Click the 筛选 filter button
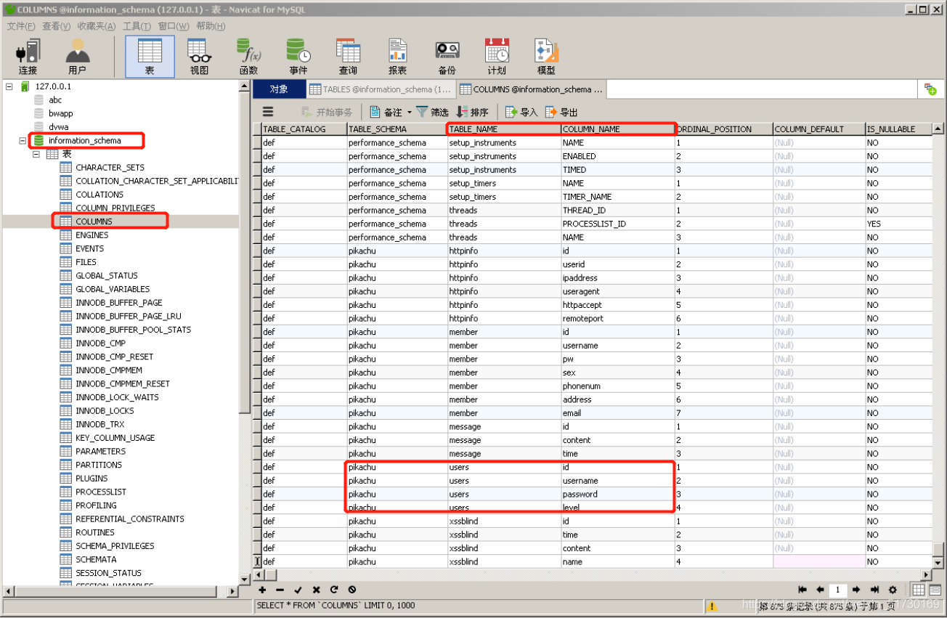Viewport: 947px width, 618px height. coord(432,112)
